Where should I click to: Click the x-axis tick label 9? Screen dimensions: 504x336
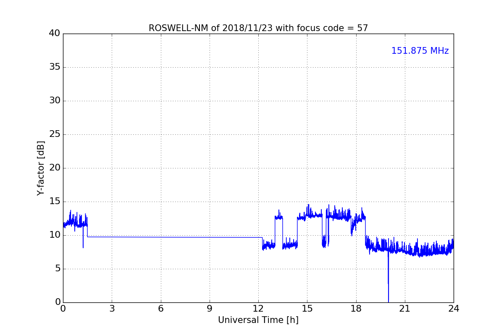210,309
